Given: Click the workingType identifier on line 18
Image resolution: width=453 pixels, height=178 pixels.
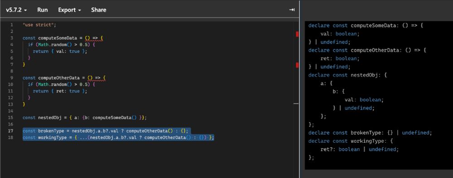Looking at the screenshot, I should point(52,138).
